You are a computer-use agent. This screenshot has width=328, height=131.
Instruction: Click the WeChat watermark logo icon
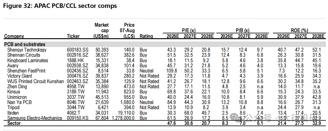click(x=239, y=118)
